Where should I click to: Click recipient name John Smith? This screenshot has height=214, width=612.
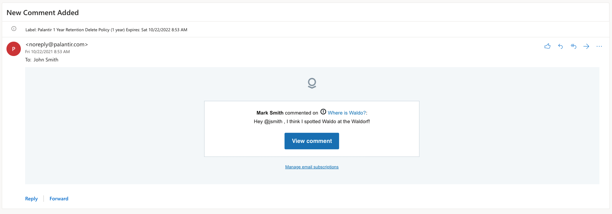[46, 60]
